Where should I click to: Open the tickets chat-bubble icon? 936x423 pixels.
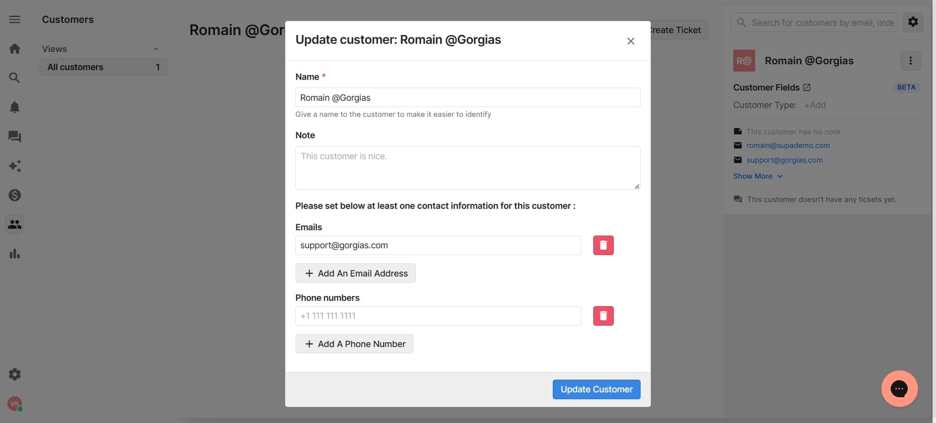tap(15, 137)
